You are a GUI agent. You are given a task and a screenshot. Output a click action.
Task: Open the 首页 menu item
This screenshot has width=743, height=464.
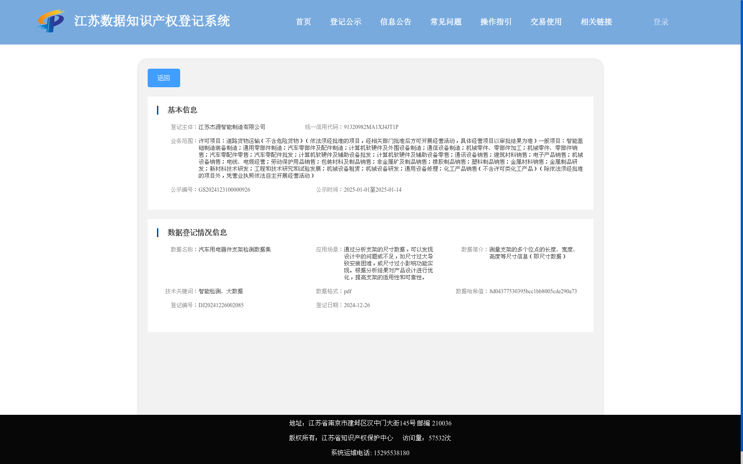[303, 22]
